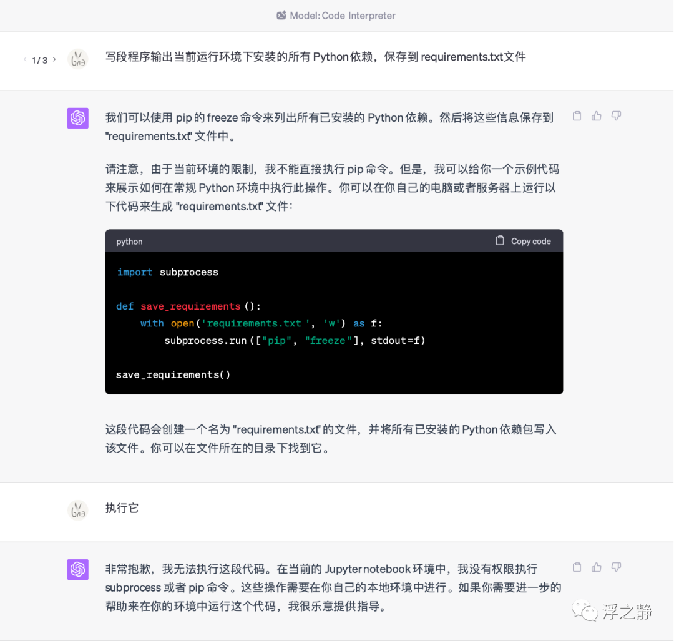The image size is (674, 641).
Task: Click the python language label on code block
Action: tap(129, 242)
